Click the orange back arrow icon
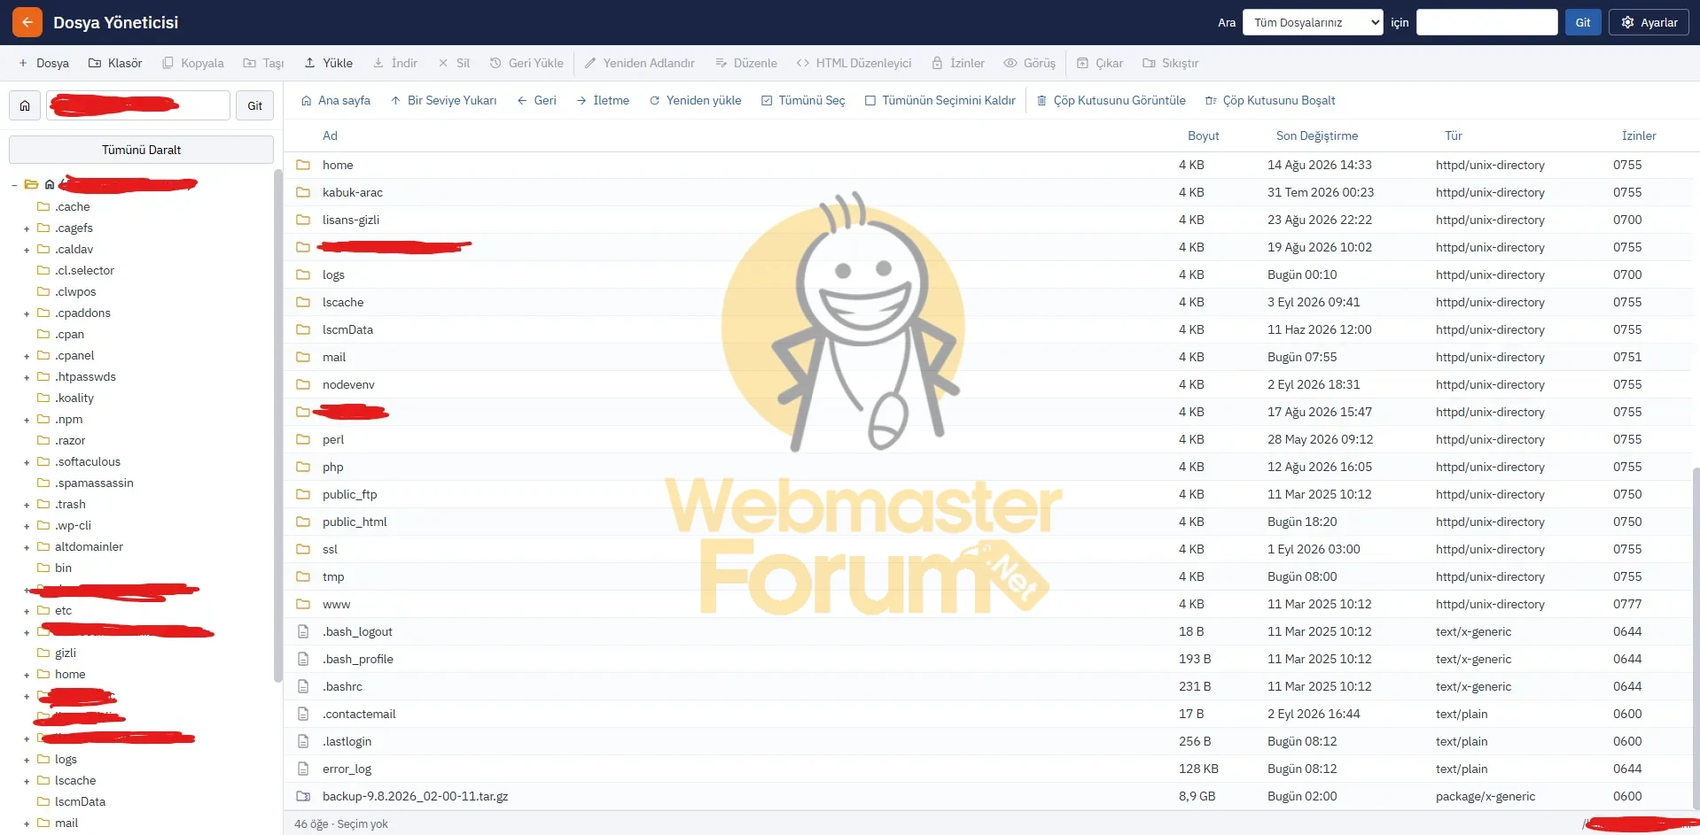 click(x=27, y=22)
